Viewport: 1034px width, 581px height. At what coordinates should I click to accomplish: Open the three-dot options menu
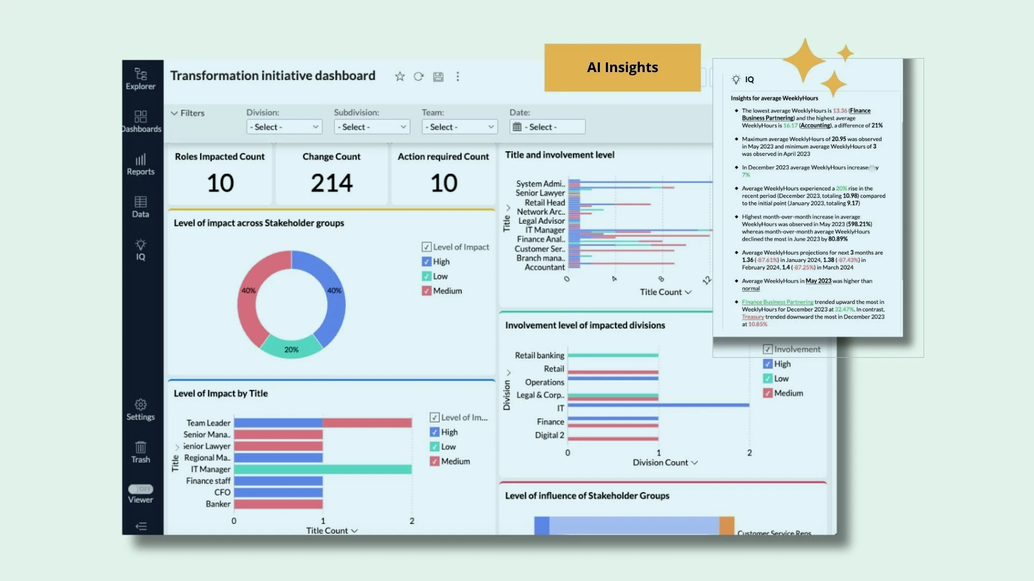[457, 76]
